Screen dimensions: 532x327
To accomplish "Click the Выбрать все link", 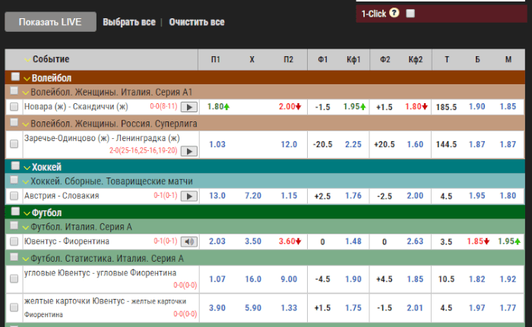I will (x=129, y=22).
